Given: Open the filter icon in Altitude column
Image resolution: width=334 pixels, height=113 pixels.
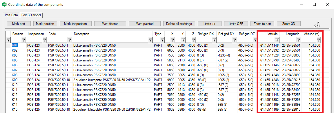Looking at the screenshot, I should pos(318,40).
